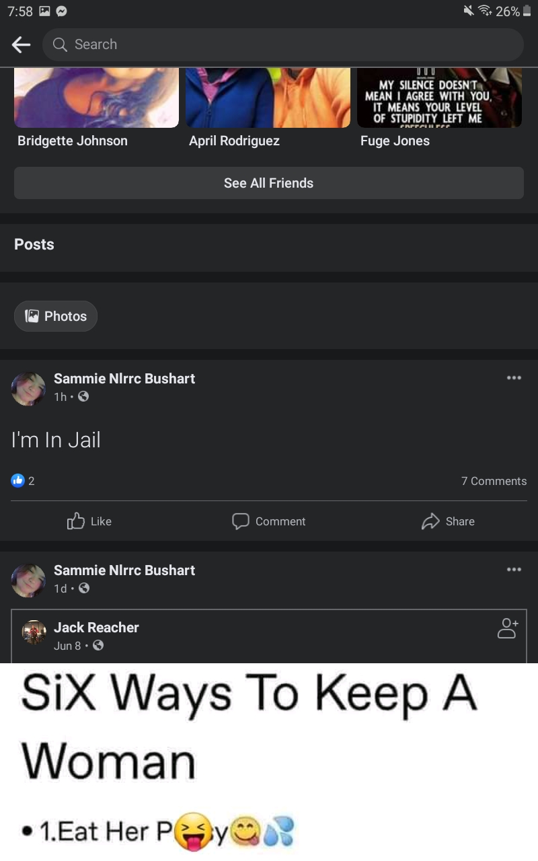
Task: Click into the Search field
Action: point(282,44)
